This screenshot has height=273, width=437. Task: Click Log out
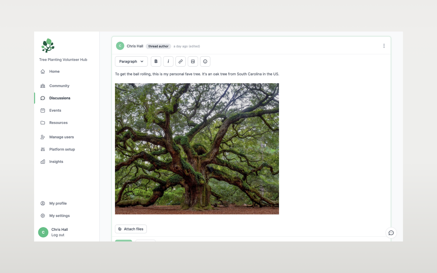click(58, 235)
